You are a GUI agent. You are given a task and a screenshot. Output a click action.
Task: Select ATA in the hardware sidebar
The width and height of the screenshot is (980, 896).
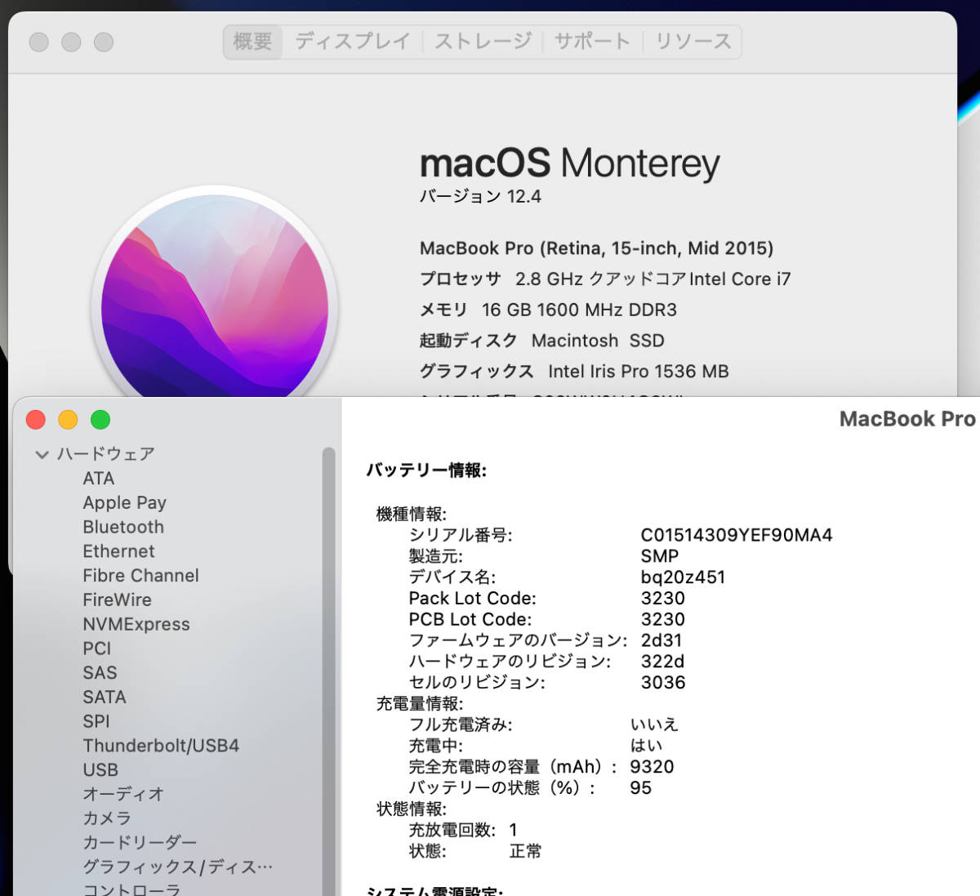pyautogui.click(x=98, y=479)
